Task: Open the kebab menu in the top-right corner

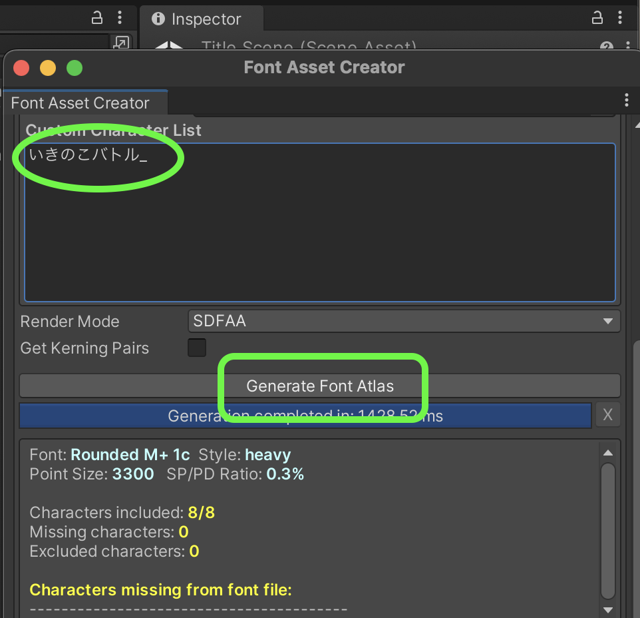Action: (620, 18)
